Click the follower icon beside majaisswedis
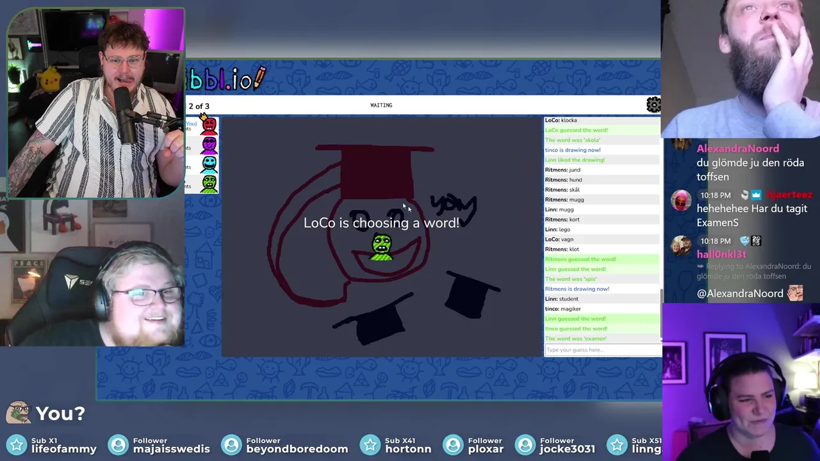This screenshot has width=820, height=461. pyautogui.click(x=118, y=444)
